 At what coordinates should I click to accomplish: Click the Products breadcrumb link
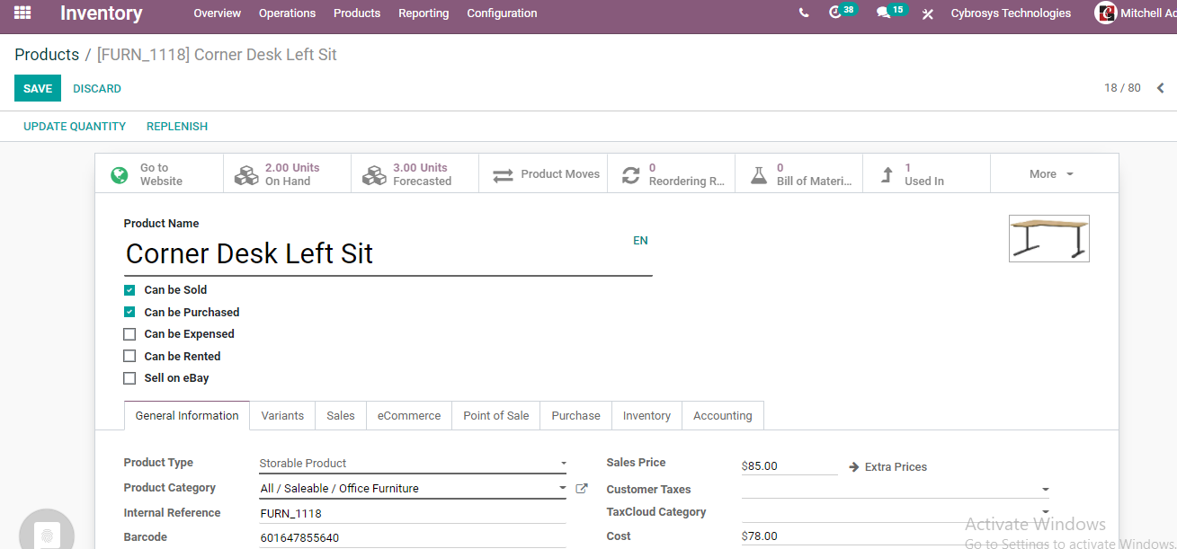coord(47,55)
